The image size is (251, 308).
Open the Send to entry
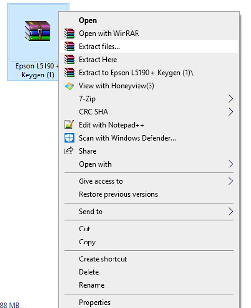click(x=149, y=212)
